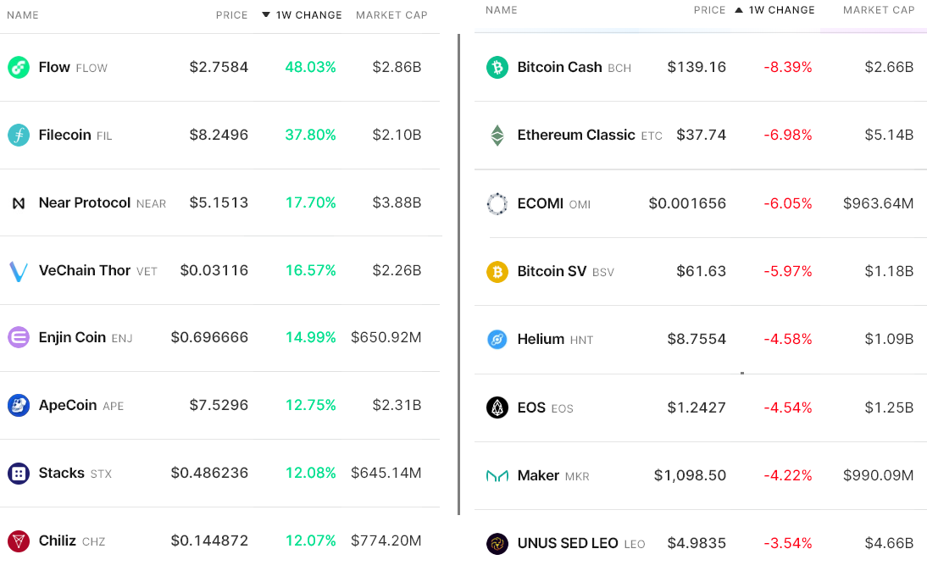Click the Bitcoin SV orange icon
Image resolution: width=927 pixels, height=571 pixels.
tap(497, 272)
